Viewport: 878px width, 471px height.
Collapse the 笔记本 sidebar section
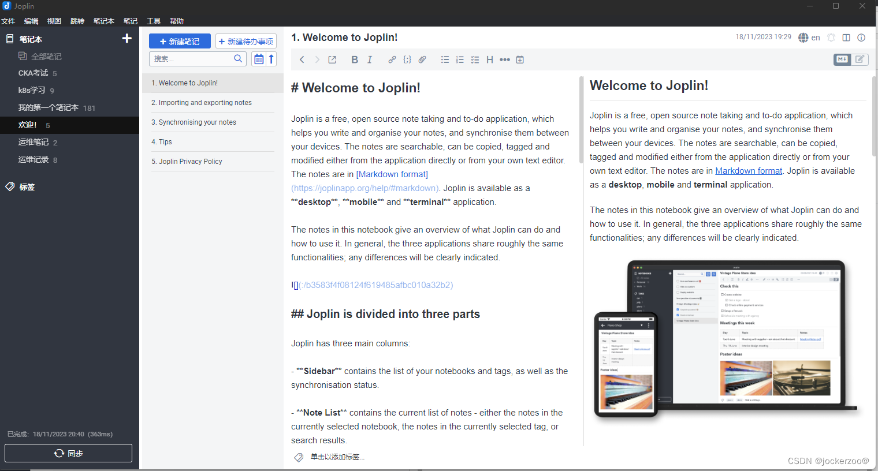click(x=31, y=39)
